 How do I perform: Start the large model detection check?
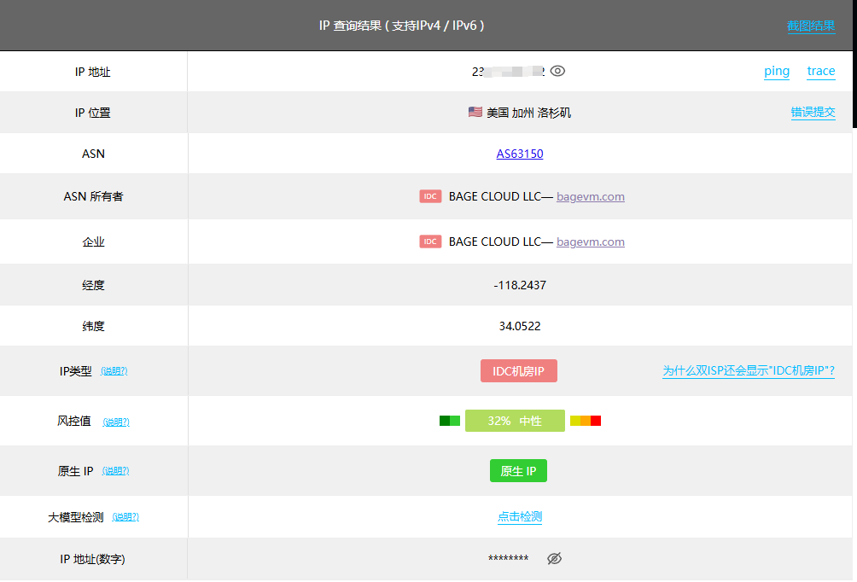coord(520,517)
